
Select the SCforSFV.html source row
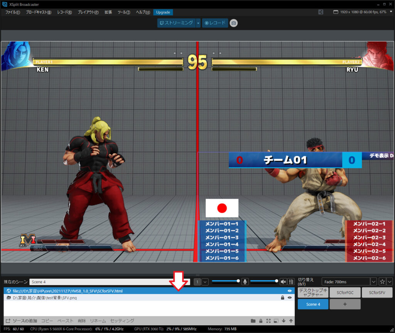(149, 291)
